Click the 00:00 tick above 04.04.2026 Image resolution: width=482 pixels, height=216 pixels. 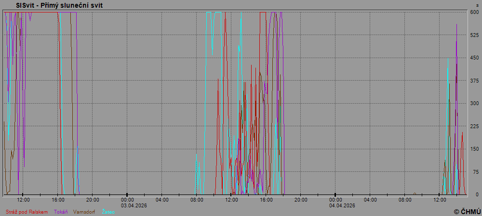click(335, 200)
